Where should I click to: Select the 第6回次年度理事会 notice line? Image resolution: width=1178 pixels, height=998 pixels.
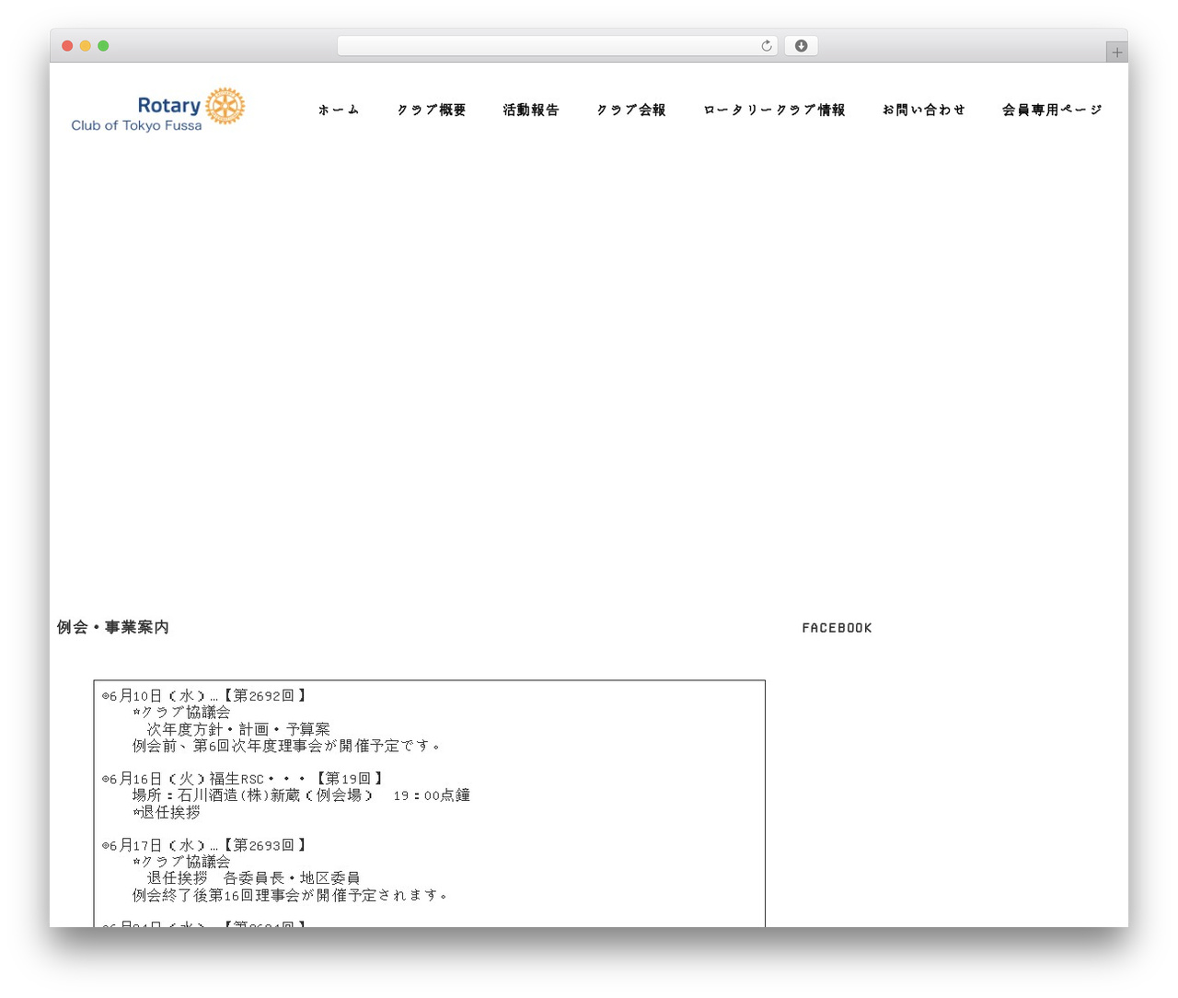[x=287, y=746]
